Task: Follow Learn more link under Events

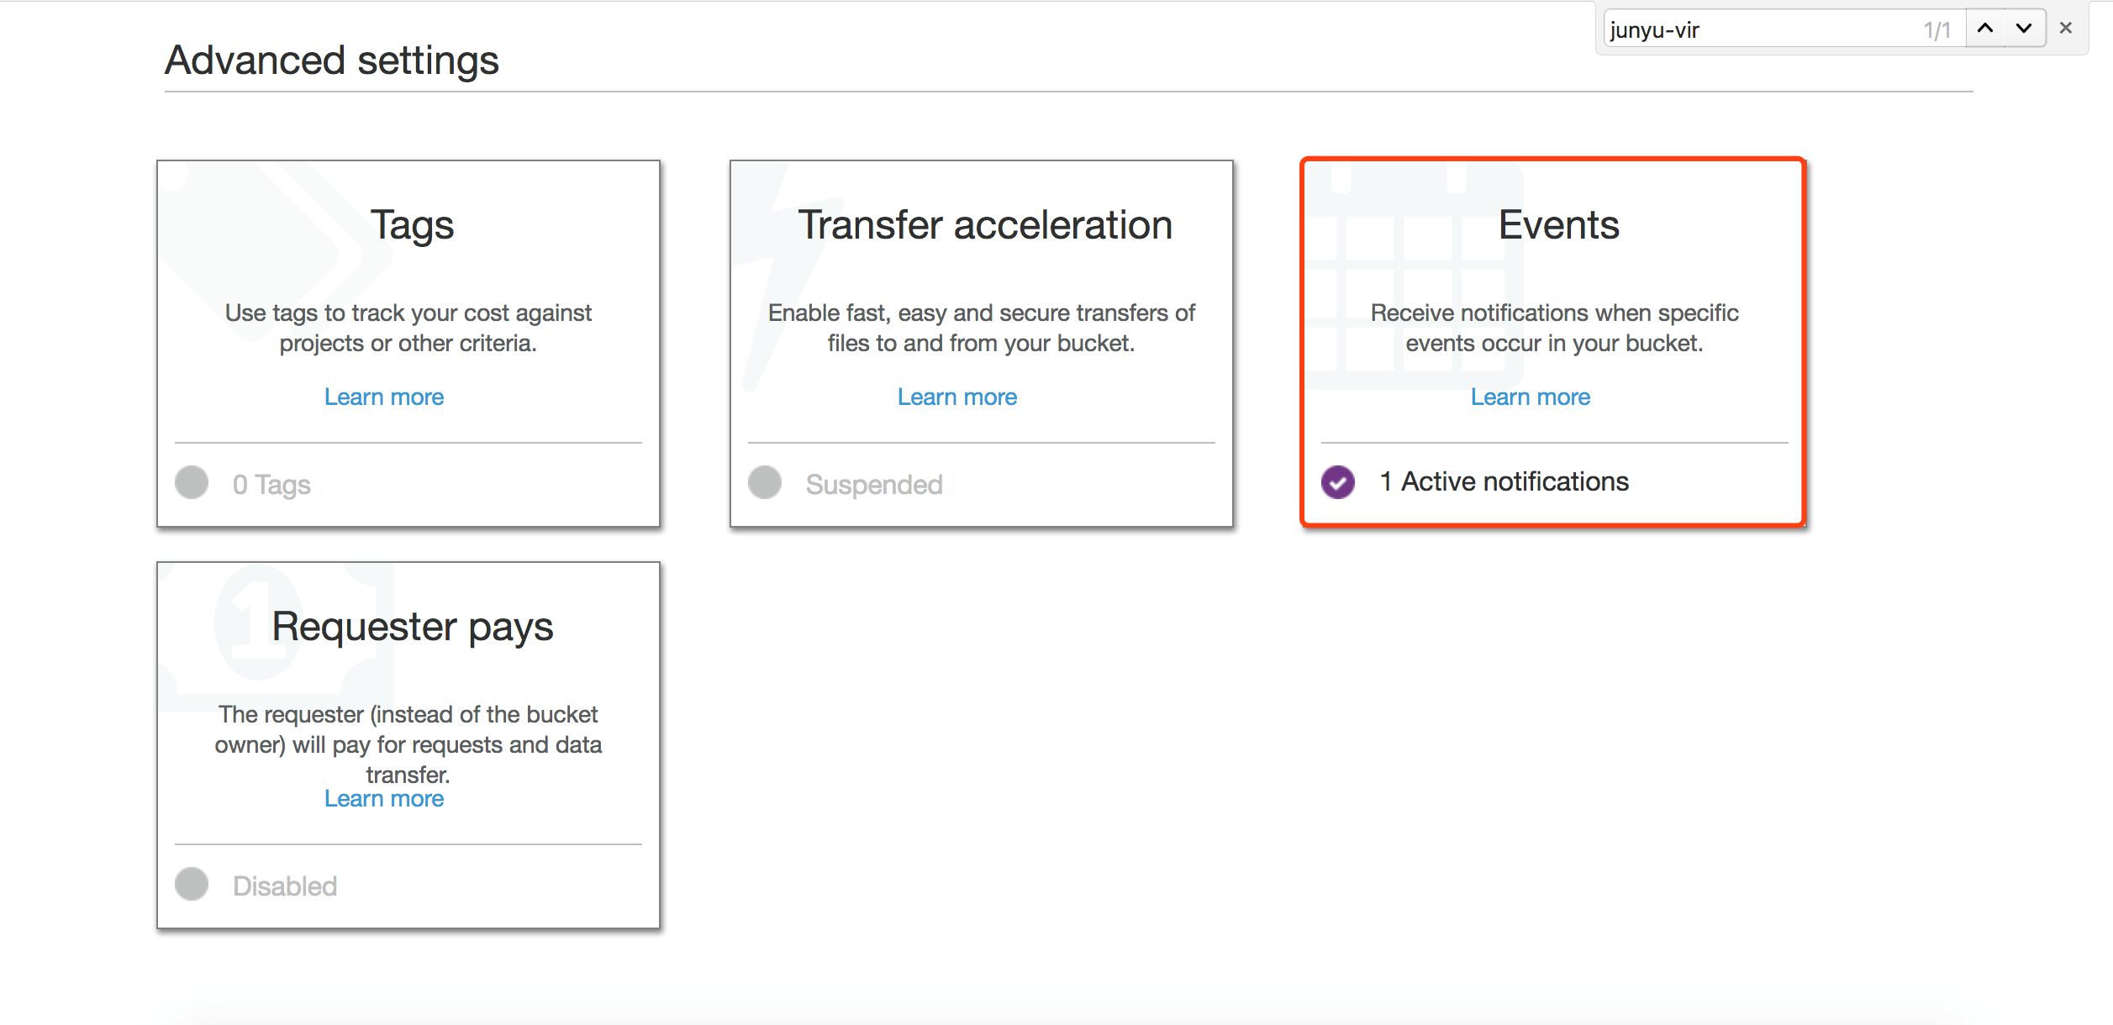Action: (1531, 397)
